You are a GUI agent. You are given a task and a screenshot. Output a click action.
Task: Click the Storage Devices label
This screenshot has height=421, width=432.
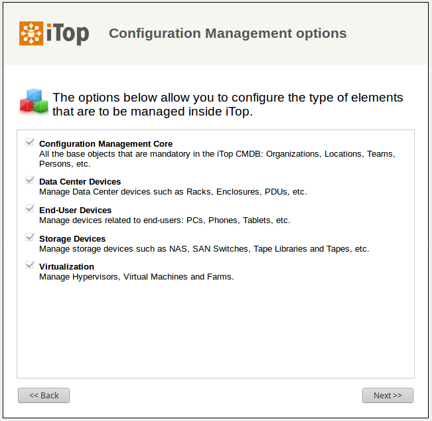point(72,239)
